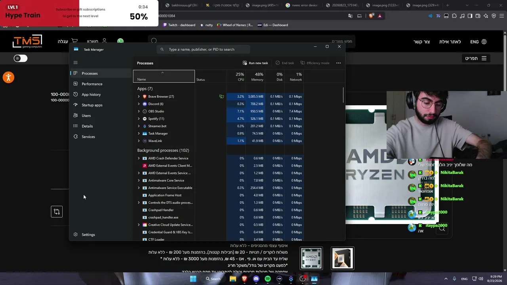Click the Brave Shields icon in address bar
Screen dimensions: 507x285
point(371,16)
